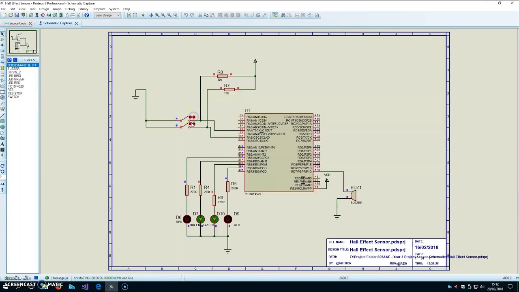Switch to the Source Code tab

(18, 23)
